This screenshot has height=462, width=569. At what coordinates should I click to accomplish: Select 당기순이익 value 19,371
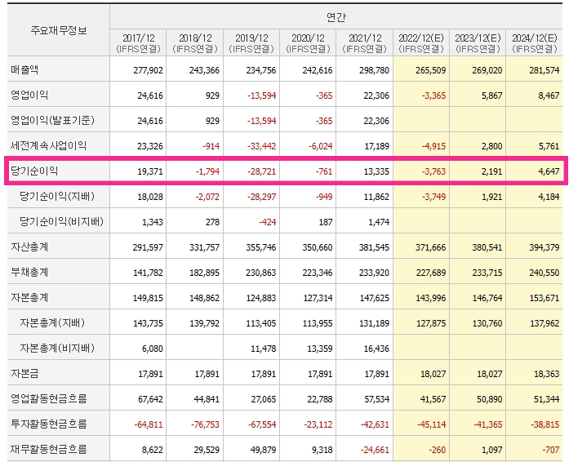coord(150,171)
